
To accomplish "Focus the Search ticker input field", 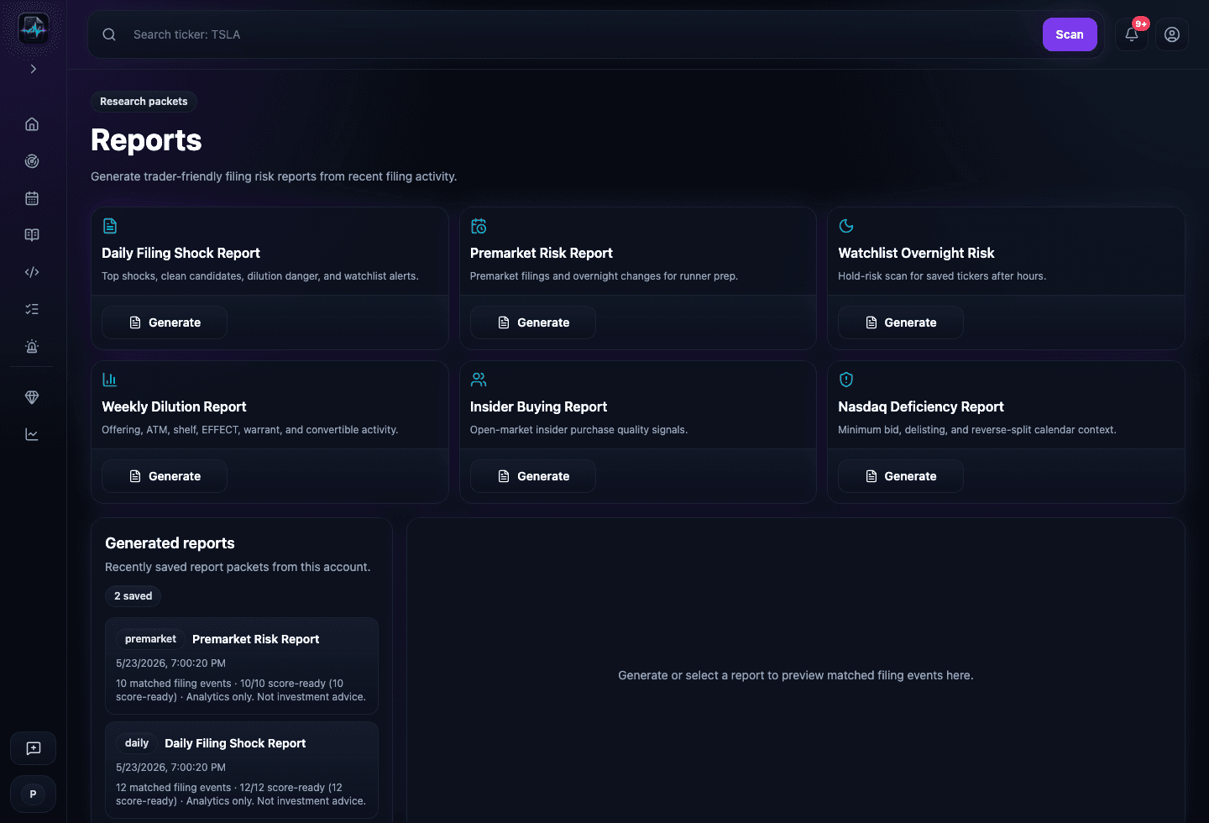I will pyautogui.click(x=579, y=34).
